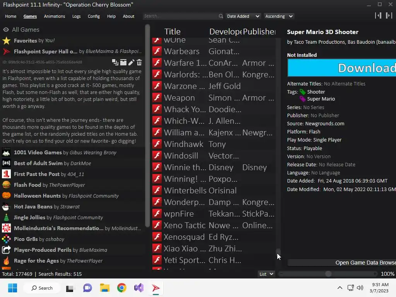This screenshot has width=396, height=297.
Task: Open the Windows Start menu
Action: point(12,288)
